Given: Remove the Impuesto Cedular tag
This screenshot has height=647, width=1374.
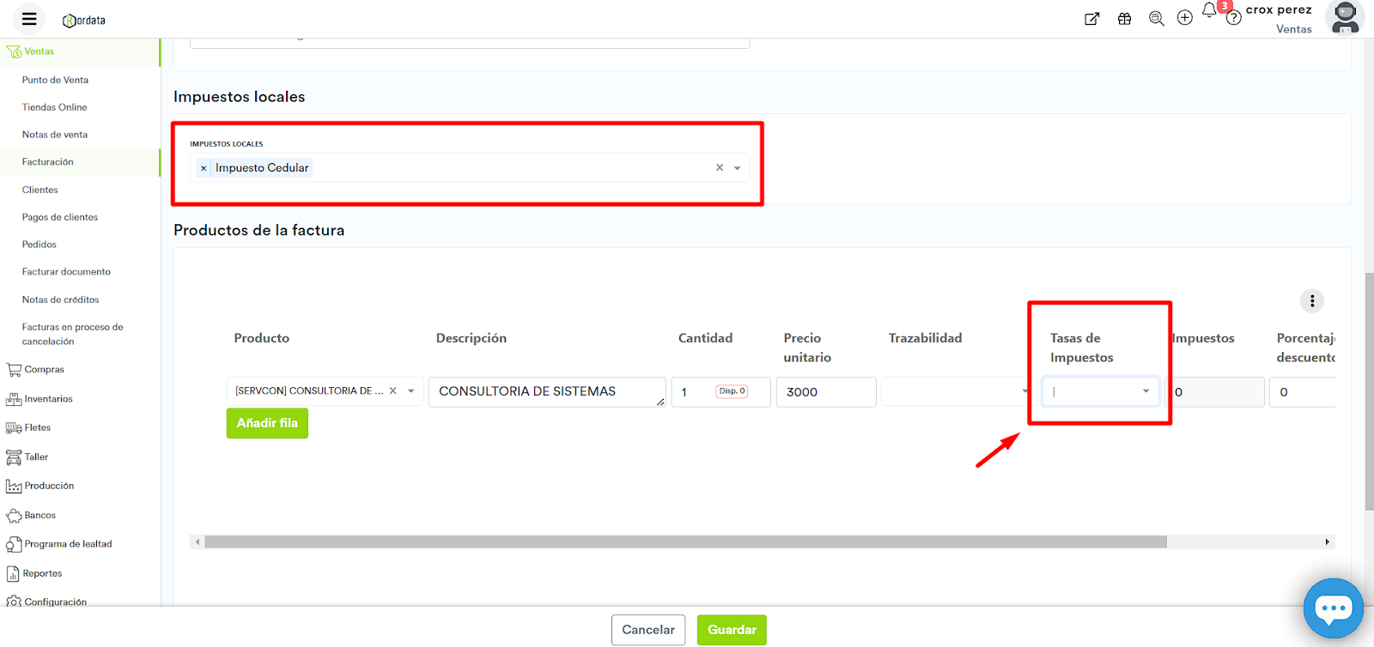Looking at the screenshot, I should coord(204,168).
